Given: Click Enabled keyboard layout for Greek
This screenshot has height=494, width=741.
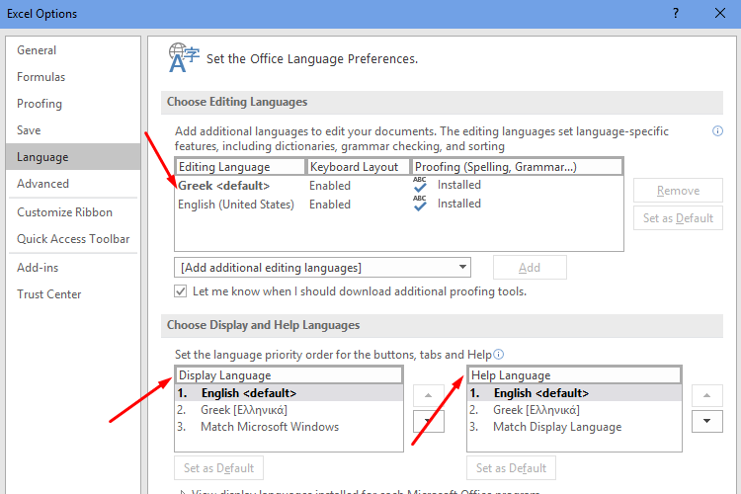Looking at the screenshot, I should [x=330, y=186].
